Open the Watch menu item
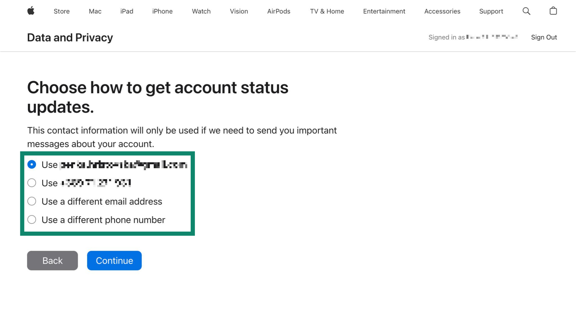The height and width of the screenshot is (326, 576). pos(201,11)
